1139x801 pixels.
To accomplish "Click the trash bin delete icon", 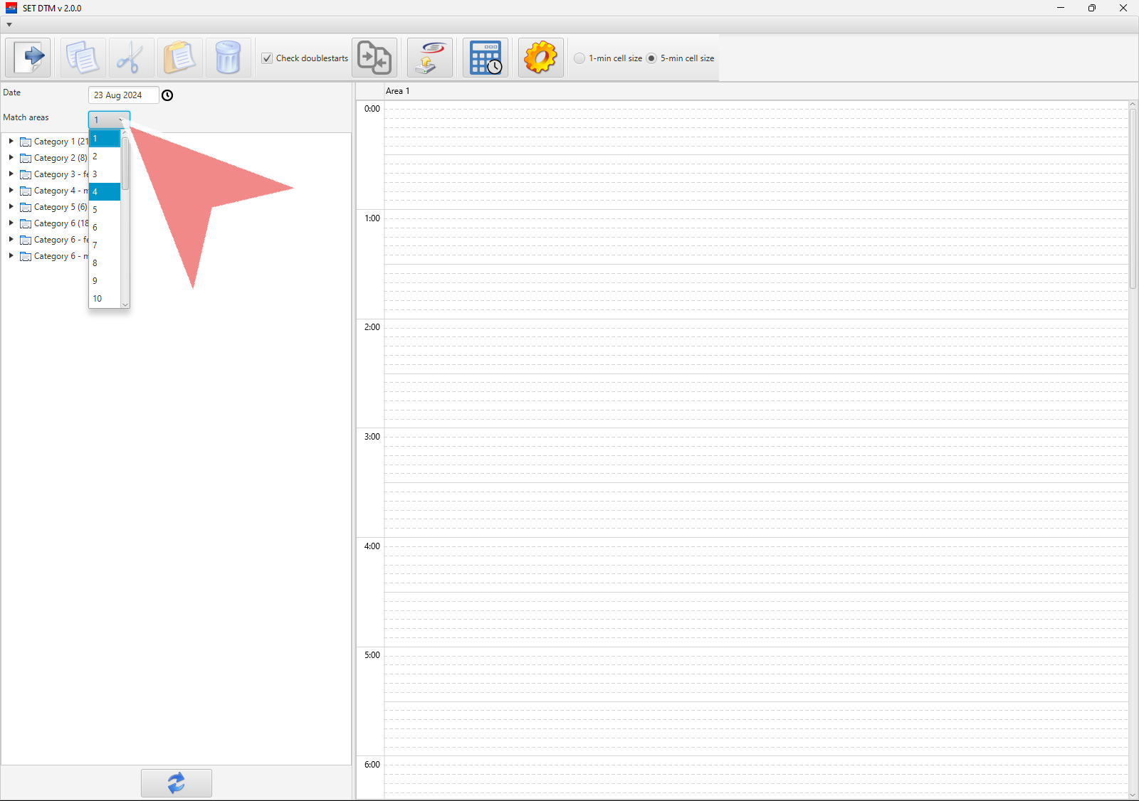I will tap(228, 58).
